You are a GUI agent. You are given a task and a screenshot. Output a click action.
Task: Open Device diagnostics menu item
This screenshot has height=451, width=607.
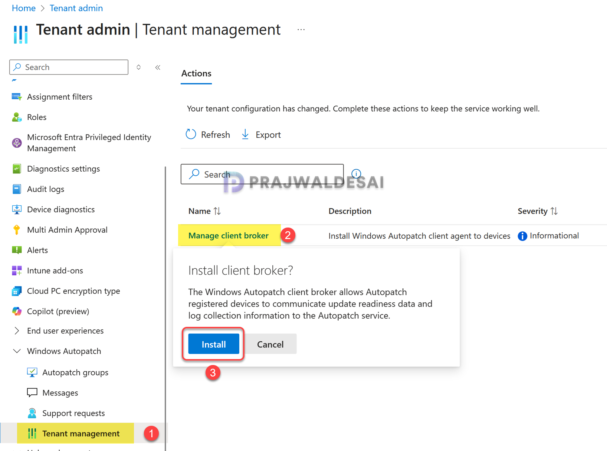pyautogui.click(x=61, y=209)
